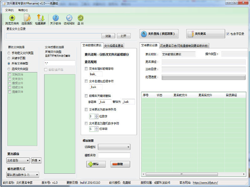Enable the add-suffix-characters checkbox above _bak
This screenshot has width=250, height=187.
click(x=86, y=81)
